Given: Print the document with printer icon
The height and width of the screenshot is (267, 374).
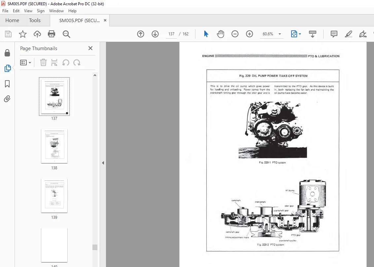Looking at the screenshot, I should pos(51,34).
